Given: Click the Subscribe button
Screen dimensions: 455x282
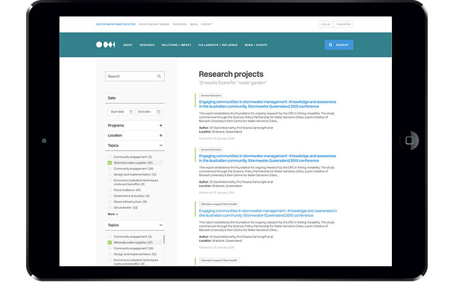Looking at the screenshot, I should click(x=343, y=24).
